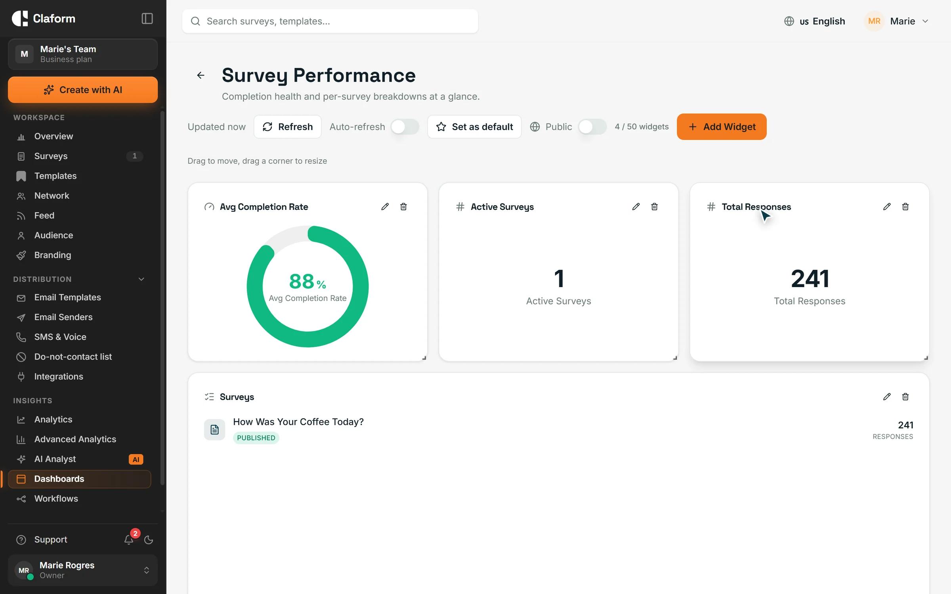The height and width of the screenshot is (594, 951).
Task: Open the notifications bell
Action: (x=129, y=540)
